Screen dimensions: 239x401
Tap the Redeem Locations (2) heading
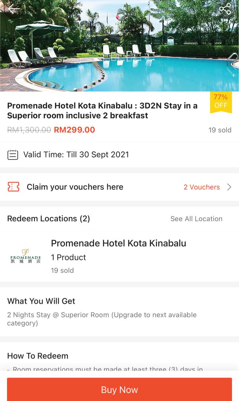(x=49, y=218)
